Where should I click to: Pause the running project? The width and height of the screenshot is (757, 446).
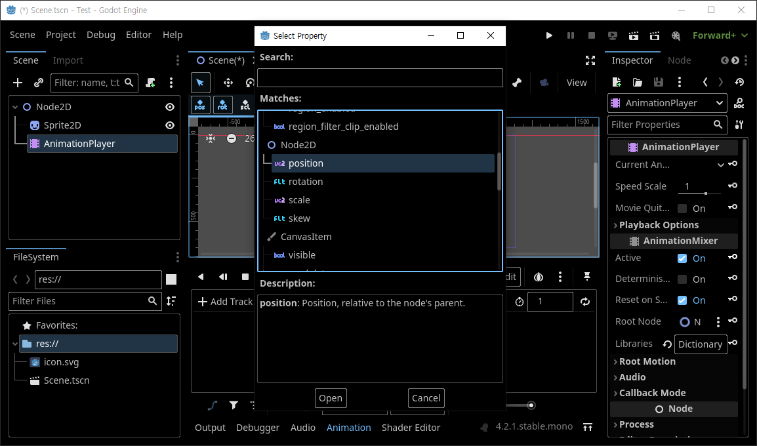point(571,35)
